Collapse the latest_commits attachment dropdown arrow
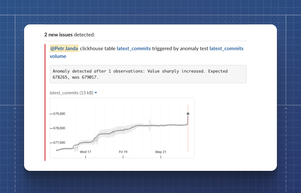This screenshot has height=193, width=301. 96,93
